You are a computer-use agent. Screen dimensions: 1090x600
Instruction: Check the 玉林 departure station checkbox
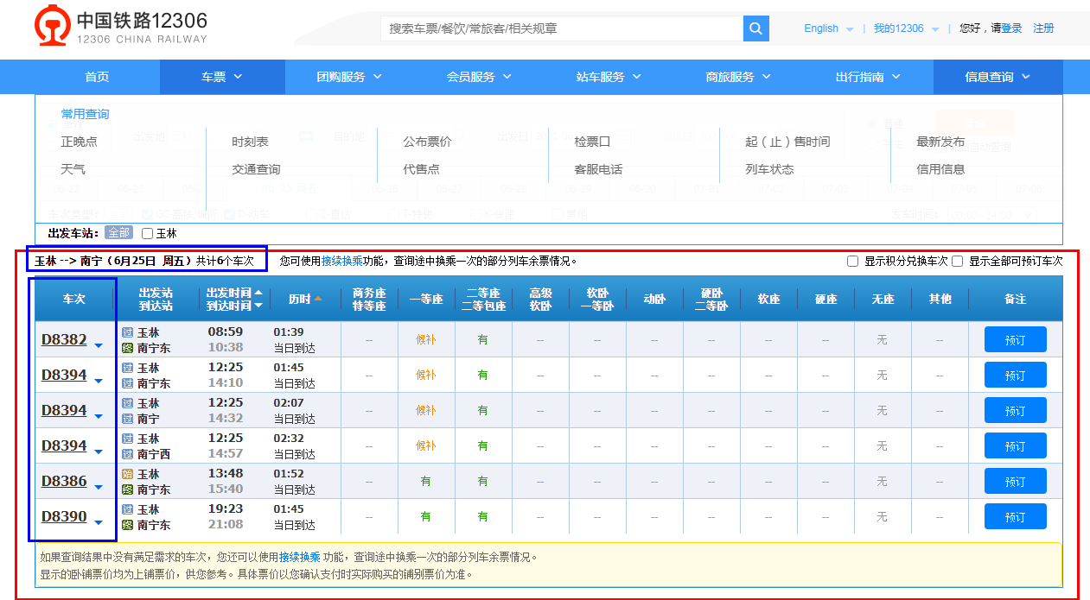click(x=147, y=233)
